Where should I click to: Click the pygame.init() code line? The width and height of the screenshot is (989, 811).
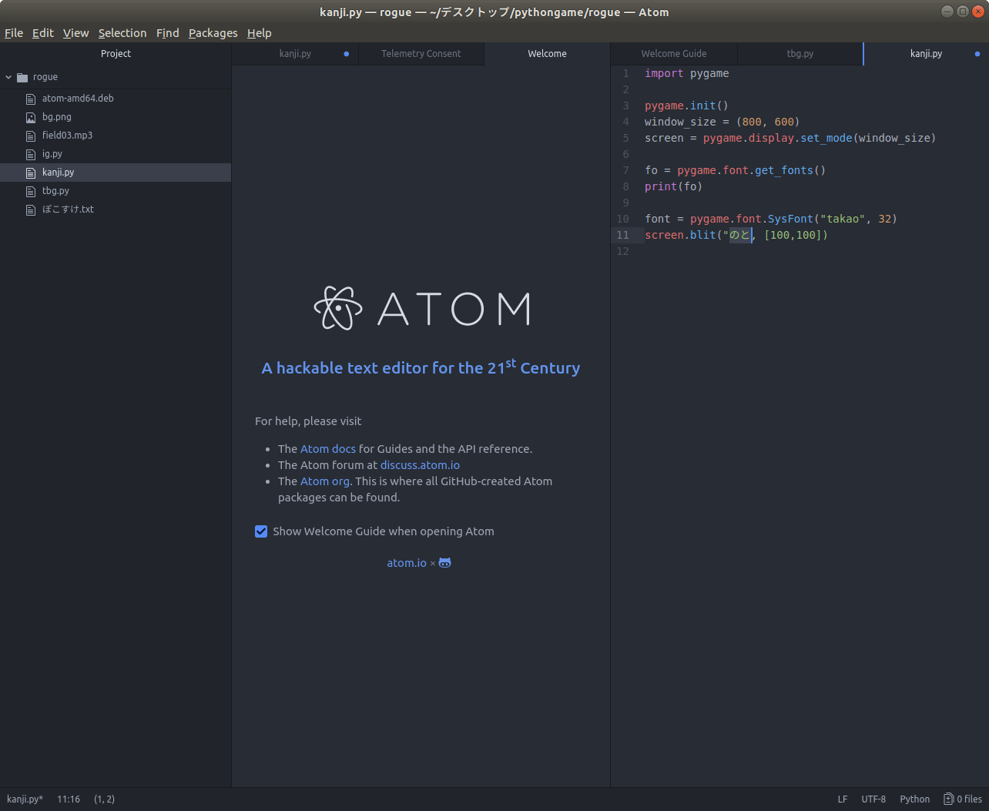pyautogui.click(x=686, y=106)
